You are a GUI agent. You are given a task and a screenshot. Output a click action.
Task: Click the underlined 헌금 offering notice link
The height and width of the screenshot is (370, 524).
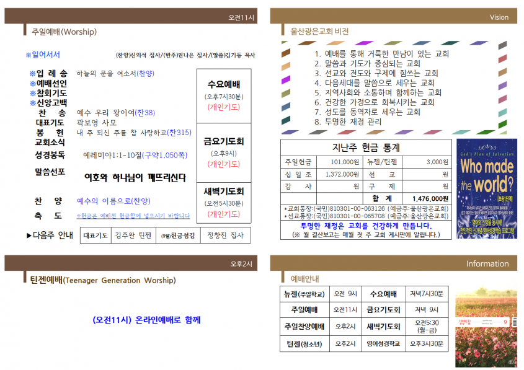click(133, 216)
